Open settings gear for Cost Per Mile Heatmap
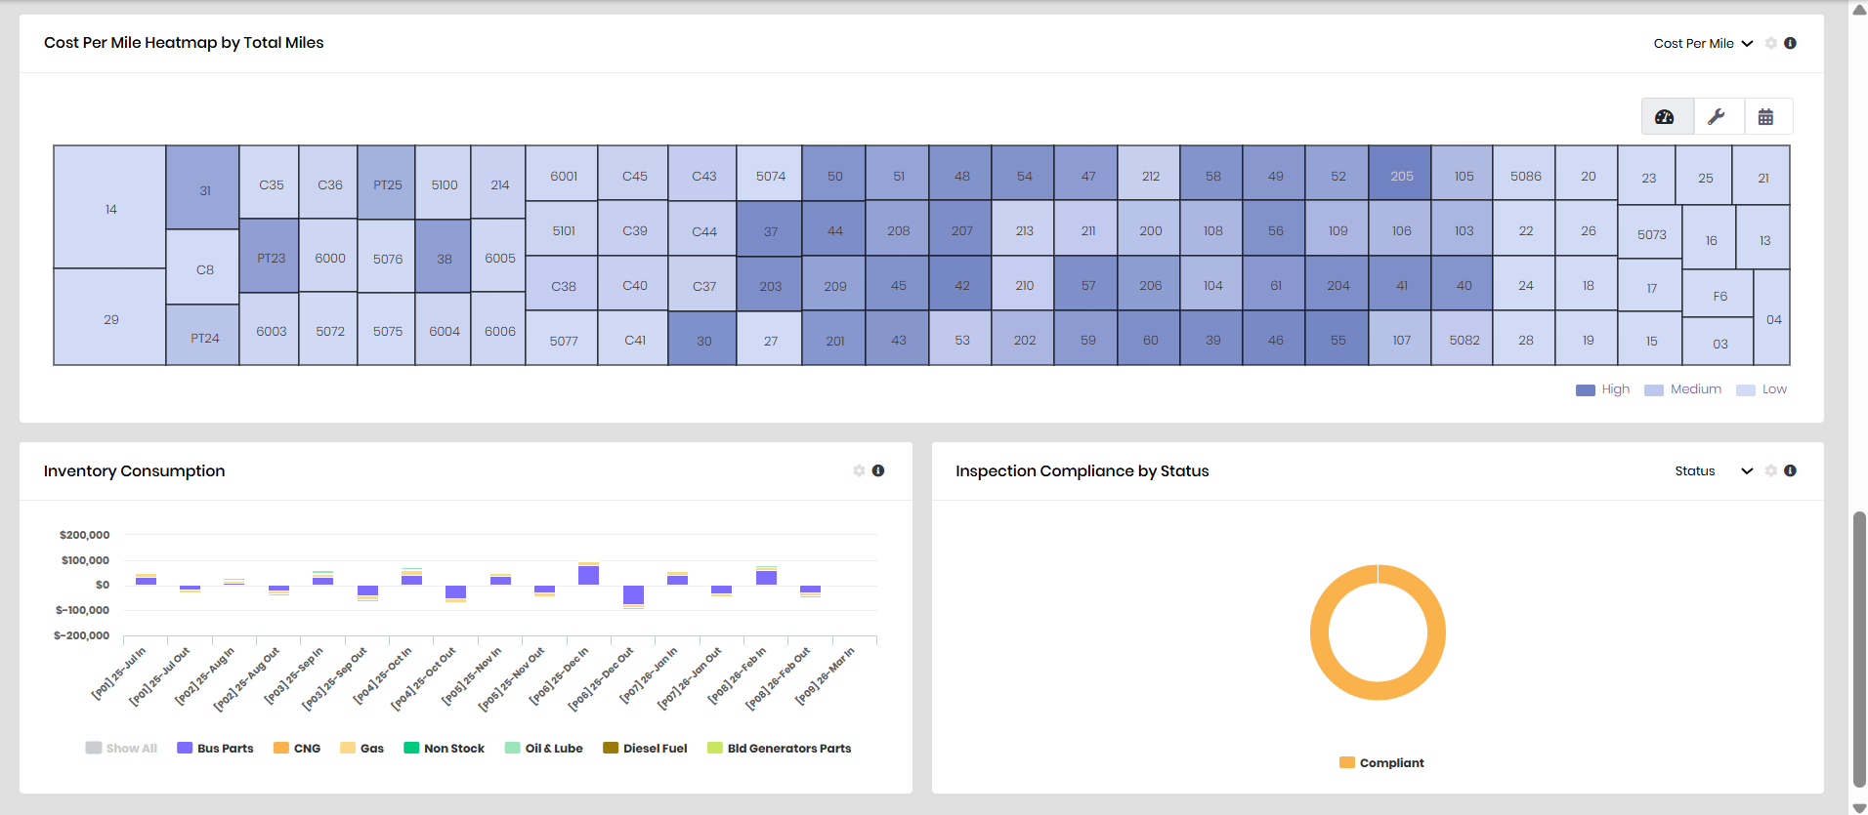This screenshot has height=815, width=1868. [1770, 44]
